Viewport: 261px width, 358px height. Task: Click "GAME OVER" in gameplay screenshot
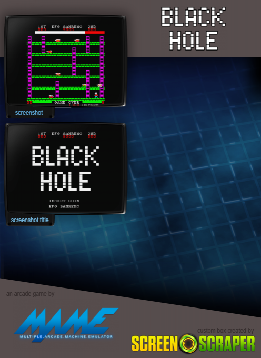[67, 102]
